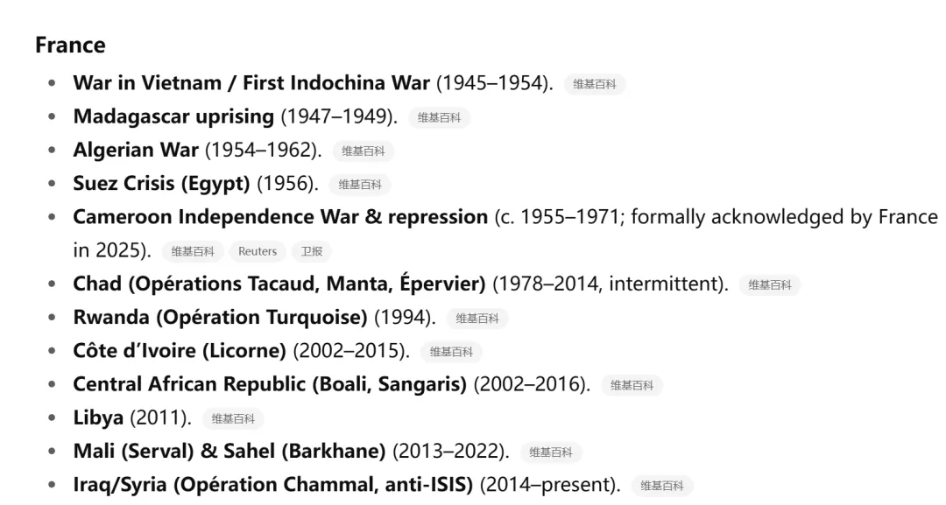Open the Central African Republic source chip
The image size is (946, 505).
point(632,385)
